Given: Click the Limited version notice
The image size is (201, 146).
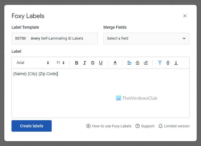Looking at the screenshot, I should tap(174, 126).
